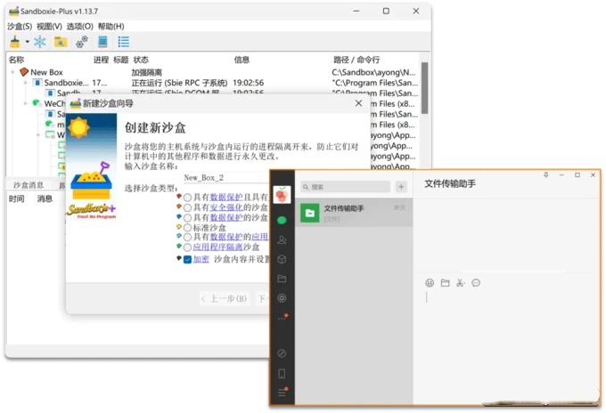The width and height of the screenshot is (606, 413).
Task: Click the WeChat 搜索 search box
Action: coord(346,187)
